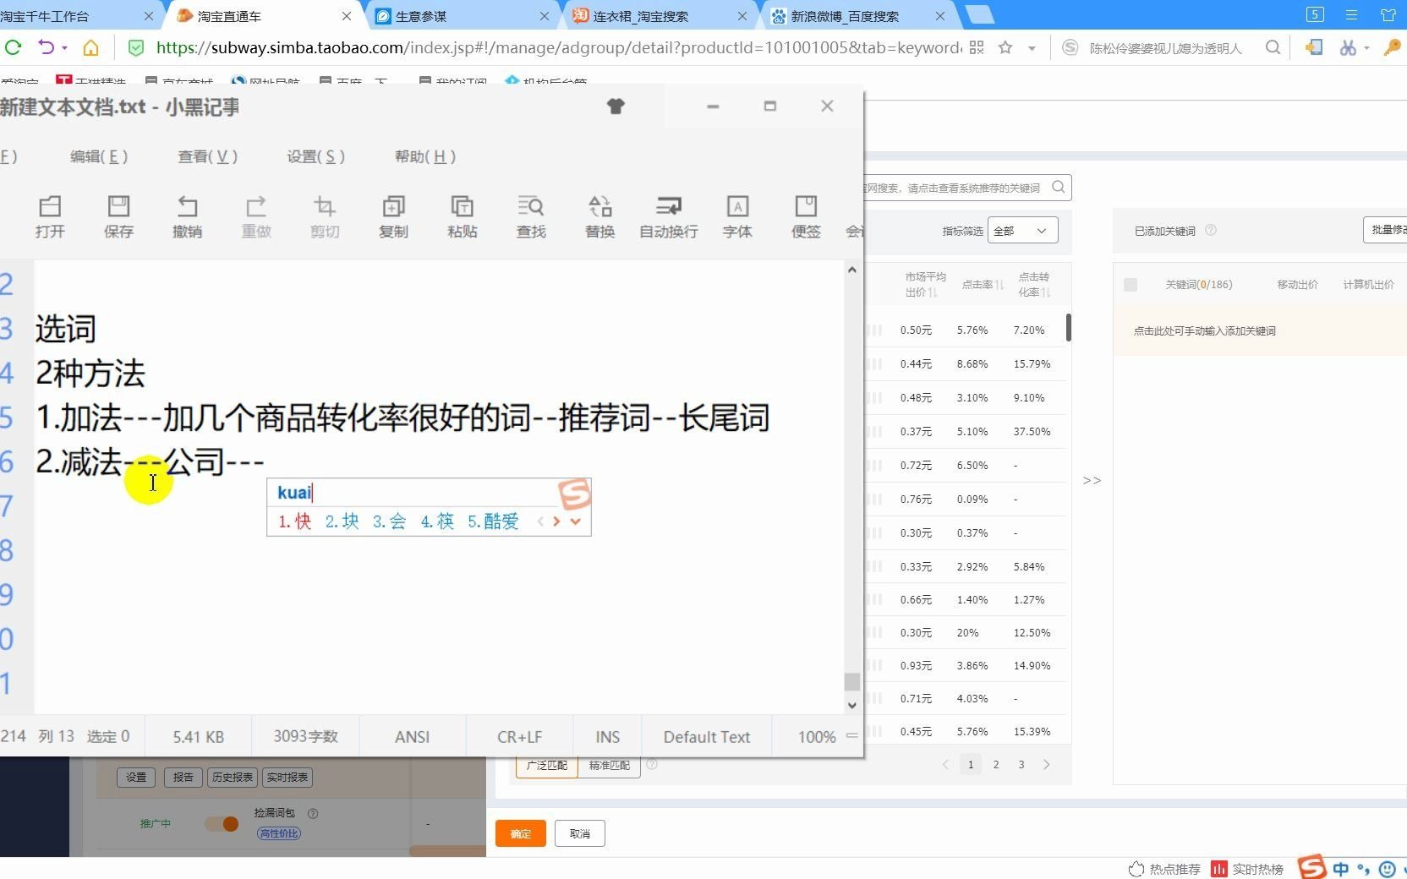Click the Sogou logo in the candidate window
Image resolution: width=1407 pixels, height=879 pixels.
574,494
